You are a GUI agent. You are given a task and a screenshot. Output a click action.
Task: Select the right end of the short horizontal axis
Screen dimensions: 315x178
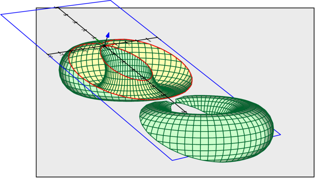click(159, 38)
